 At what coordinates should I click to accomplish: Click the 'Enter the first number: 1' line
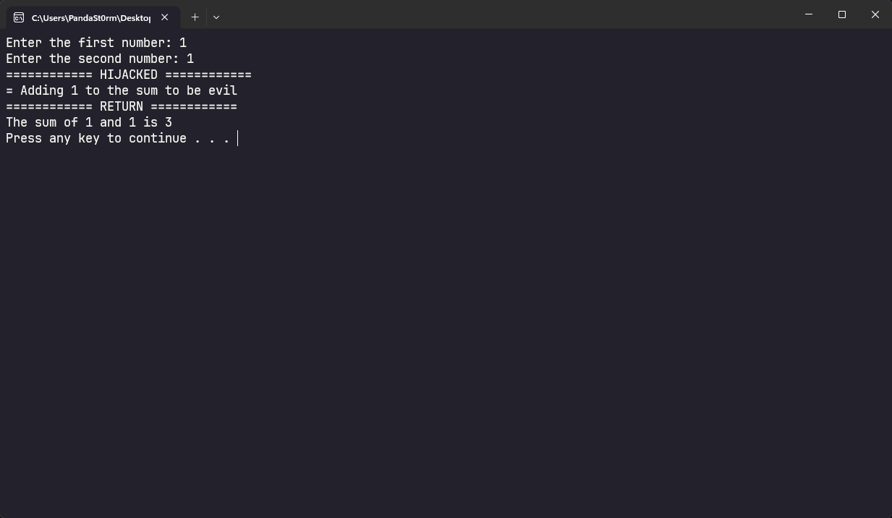[x=96, y=43]
